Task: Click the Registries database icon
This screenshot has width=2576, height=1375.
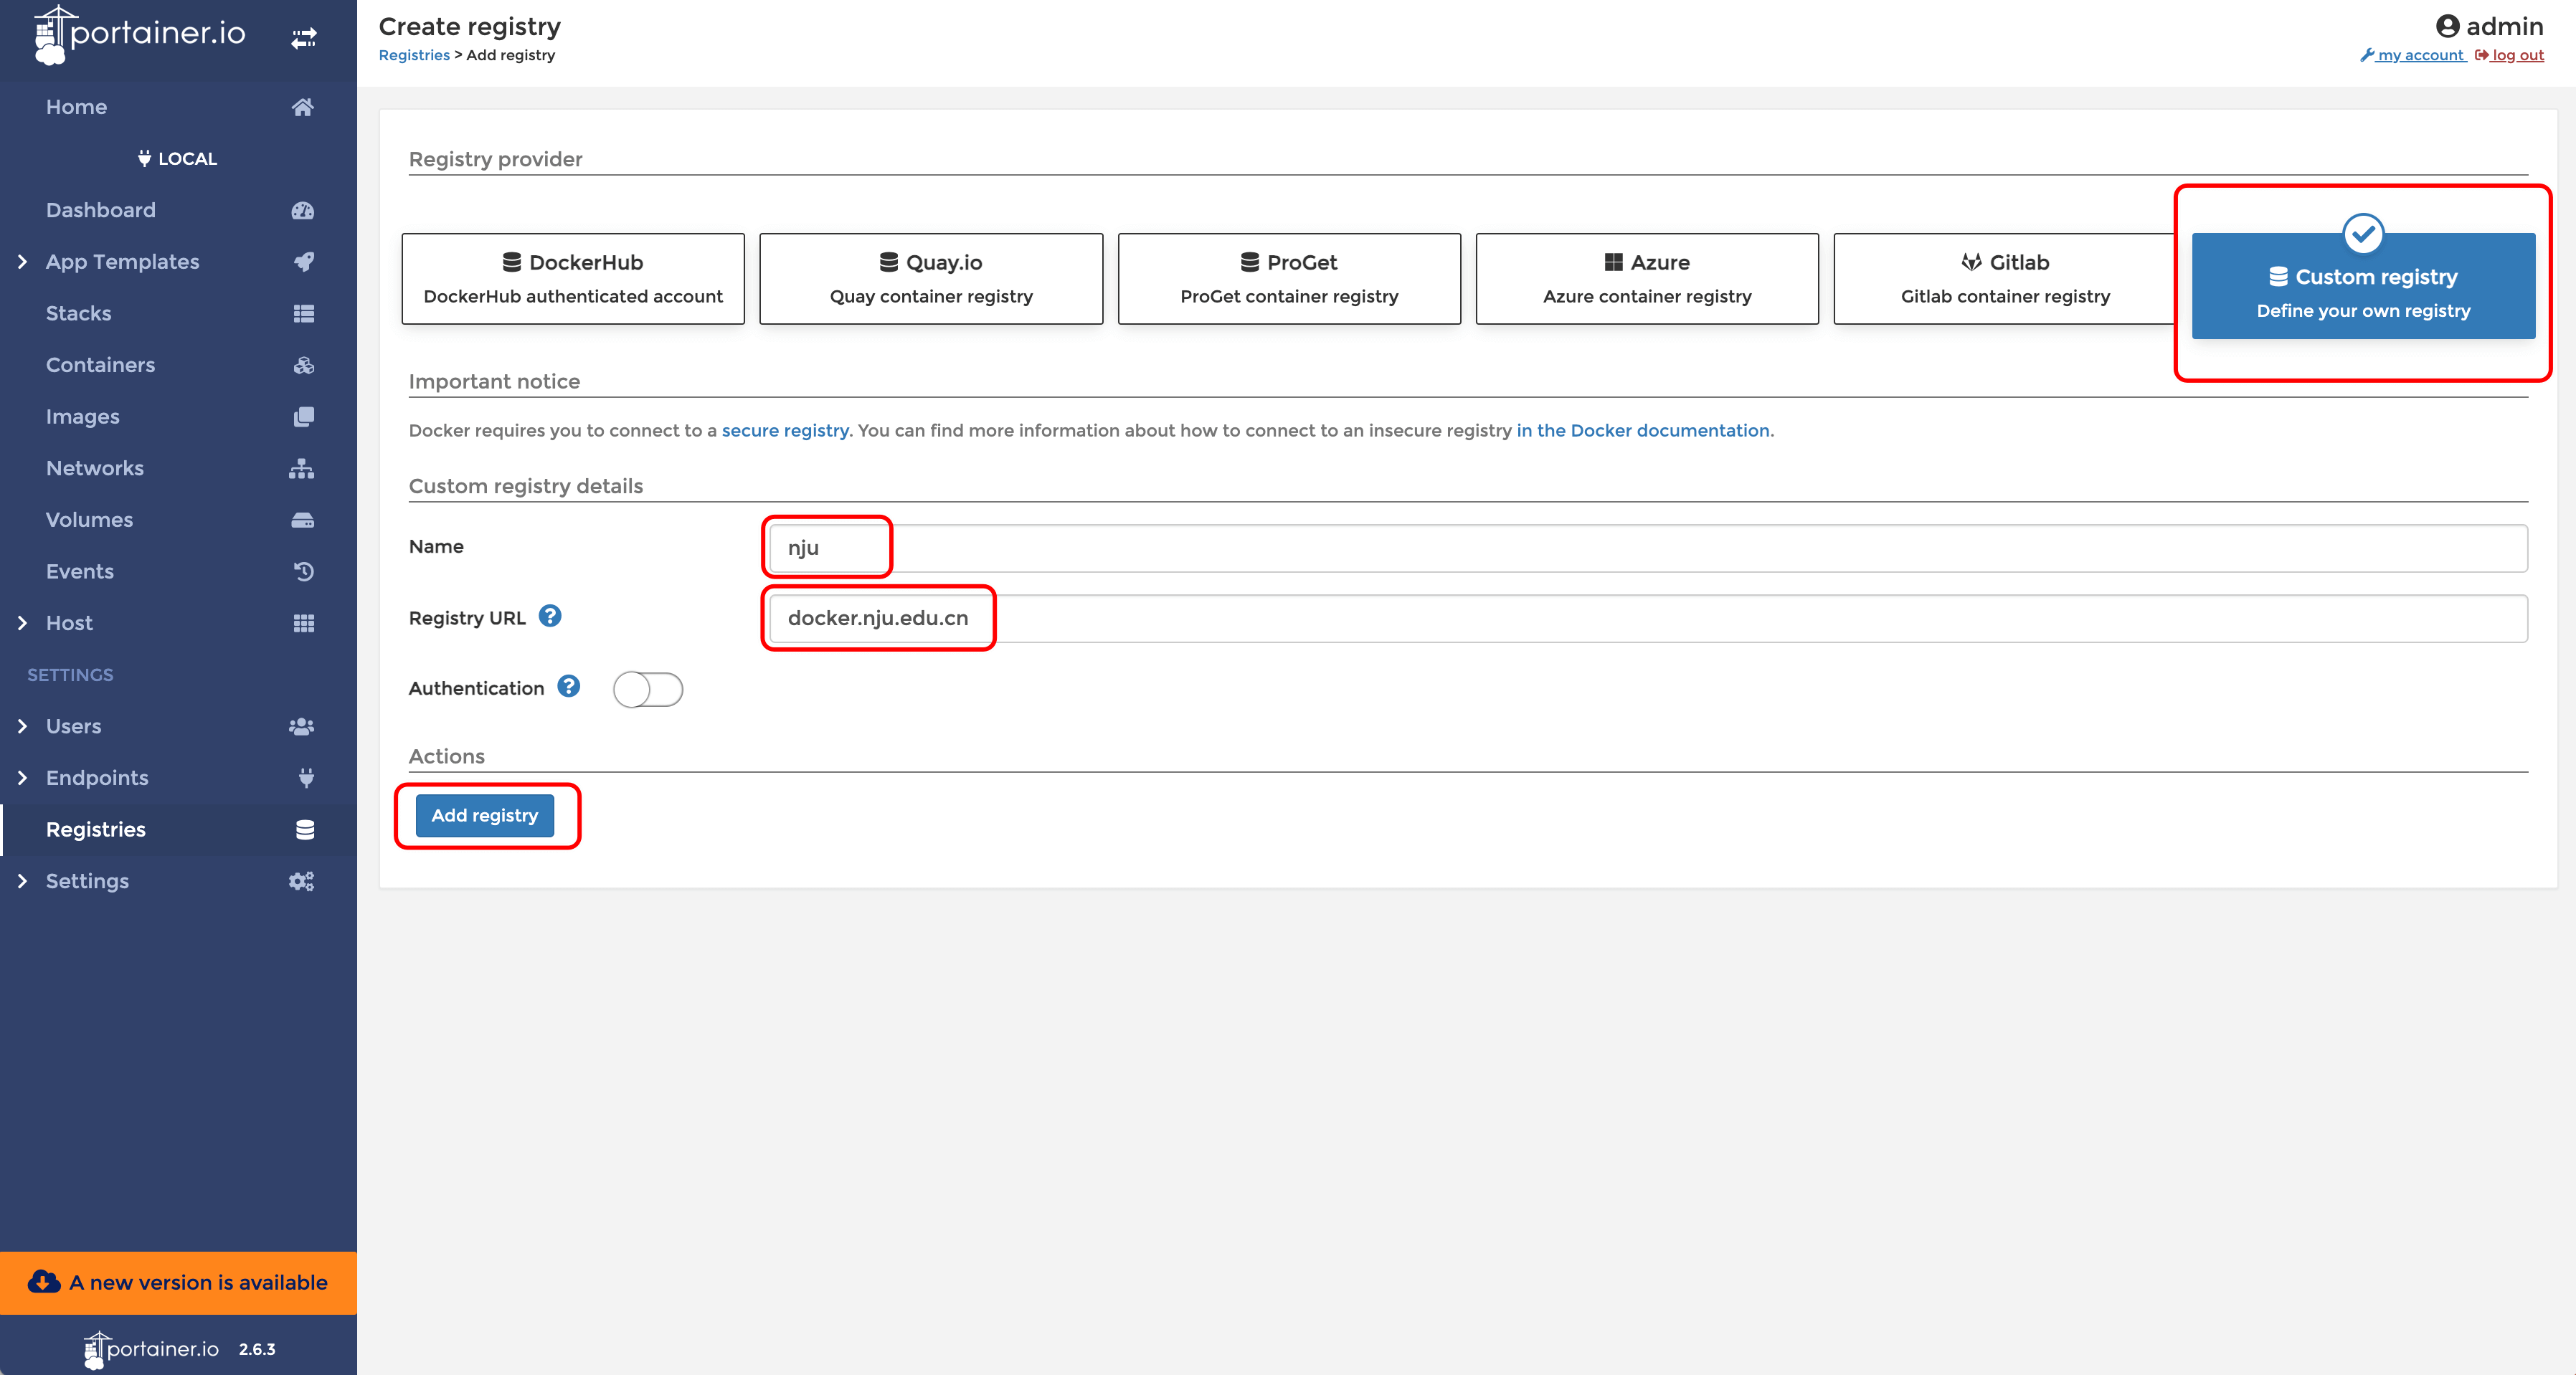Action: click(305, 830)
